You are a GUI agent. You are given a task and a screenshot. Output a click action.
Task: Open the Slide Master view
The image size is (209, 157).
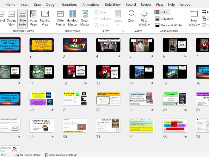coord(60,18)
